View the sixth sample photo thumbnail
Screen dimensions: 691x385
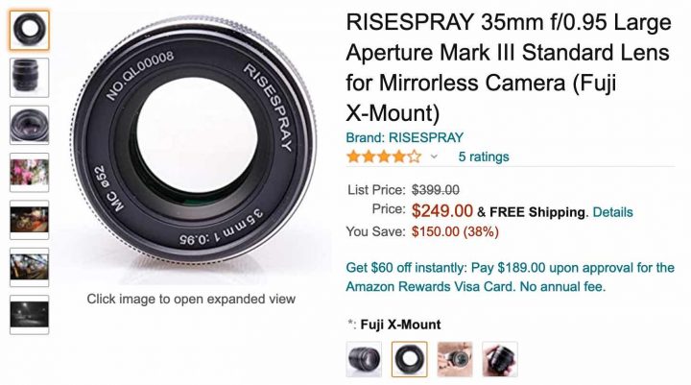point(29,267)
